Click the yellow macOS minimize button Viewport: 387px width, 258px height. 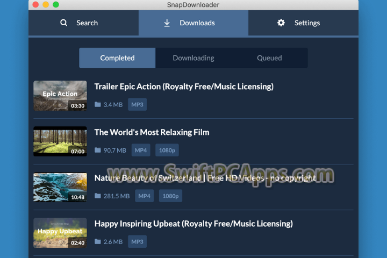(x=46, y=4)
